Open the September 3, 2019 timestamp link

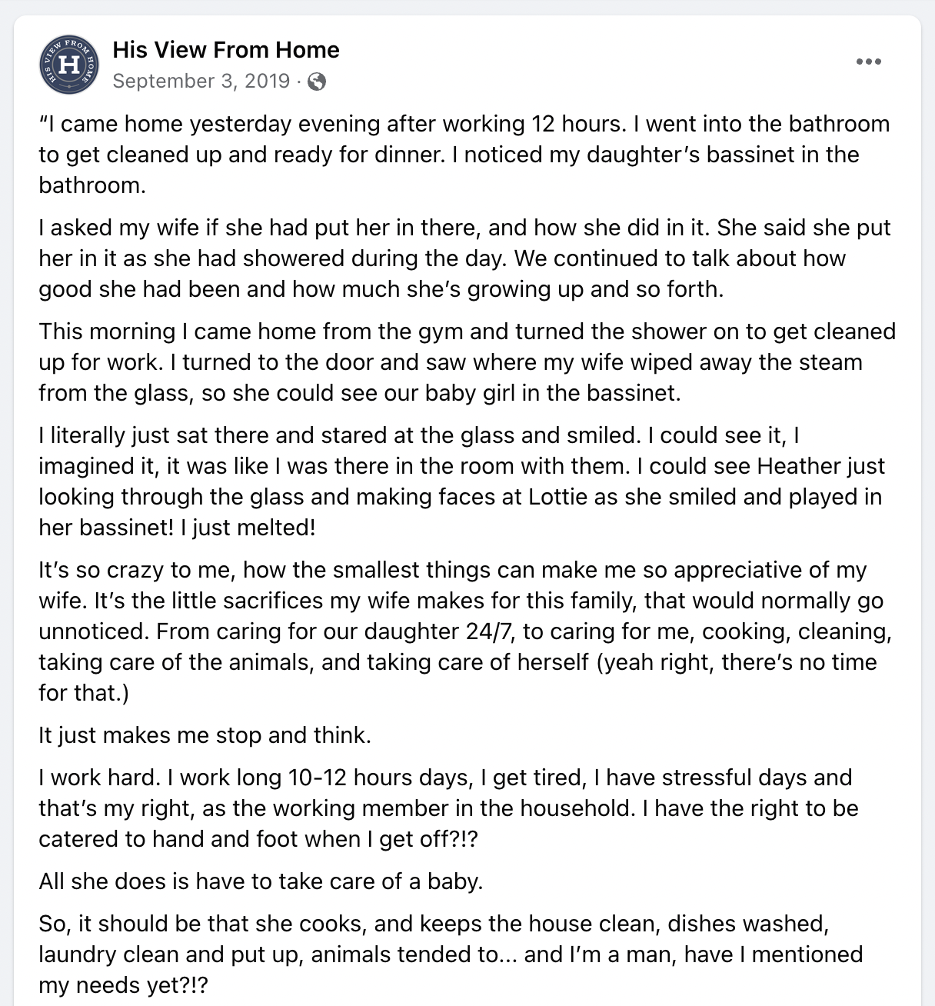201,81
